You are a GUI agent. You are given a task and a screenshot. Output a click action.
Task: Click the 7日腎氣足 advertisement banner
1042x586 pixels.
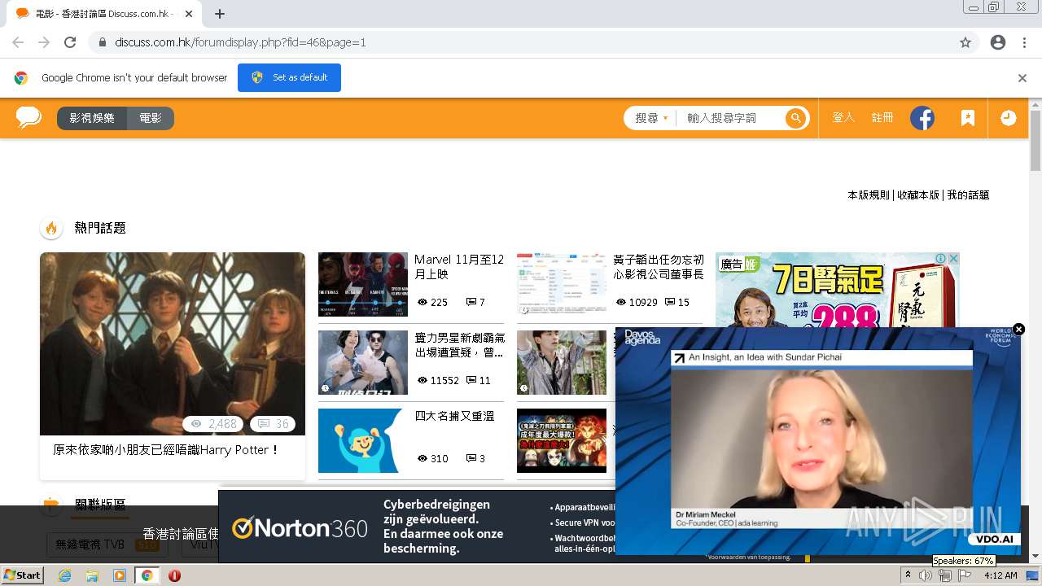838,290
